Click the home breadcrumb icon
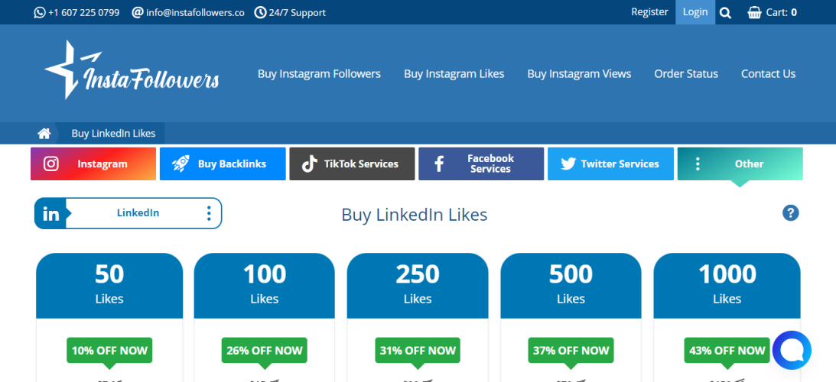This screenshot has height=382, width=836. tap(44, 134)
